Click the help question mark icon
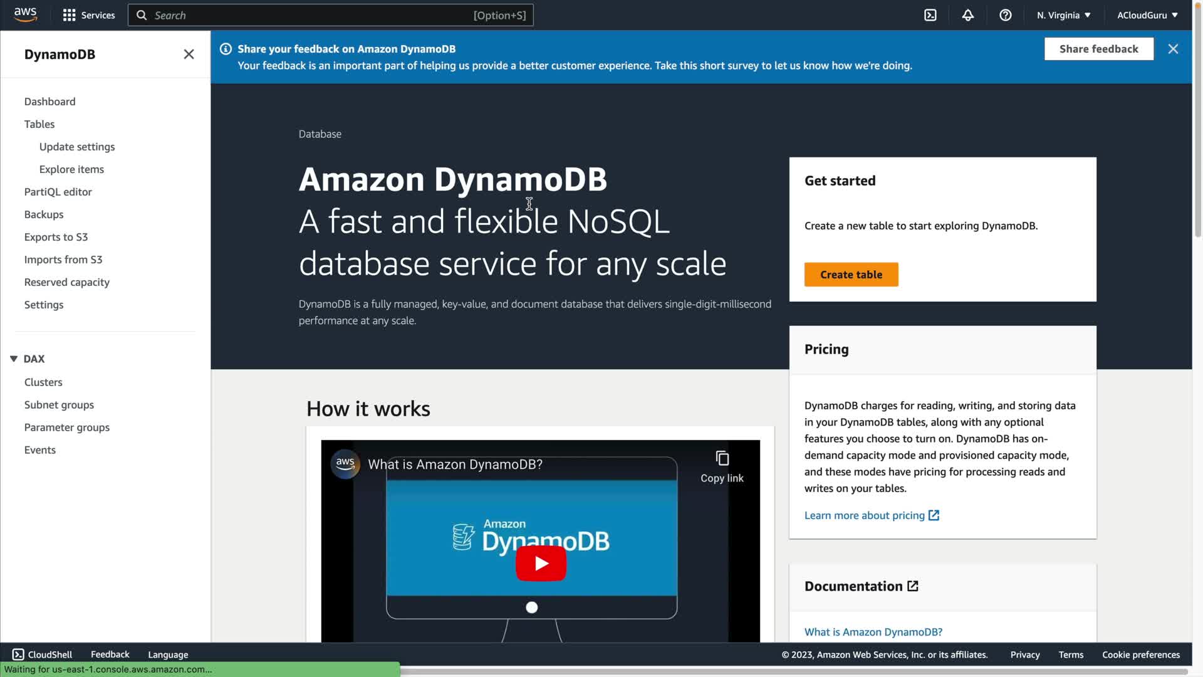Screen dimensions: 1203x677 coord(1006,15)
